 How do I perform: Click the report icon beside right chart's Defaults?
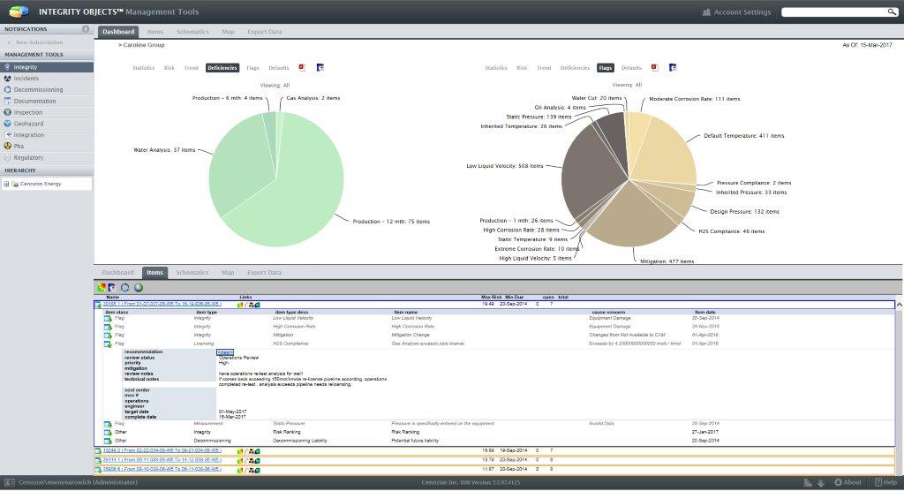[x=672, y=67]
